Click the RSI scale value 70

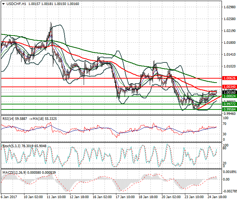[x=224, y=124]
